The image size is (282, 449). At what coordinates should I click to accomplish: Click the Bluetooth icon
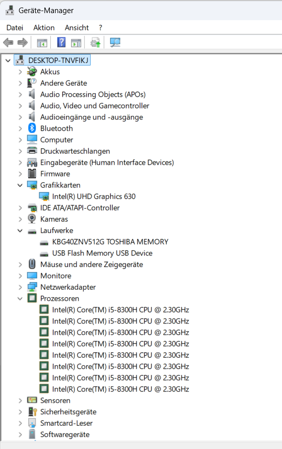click(x=32, y=128)
